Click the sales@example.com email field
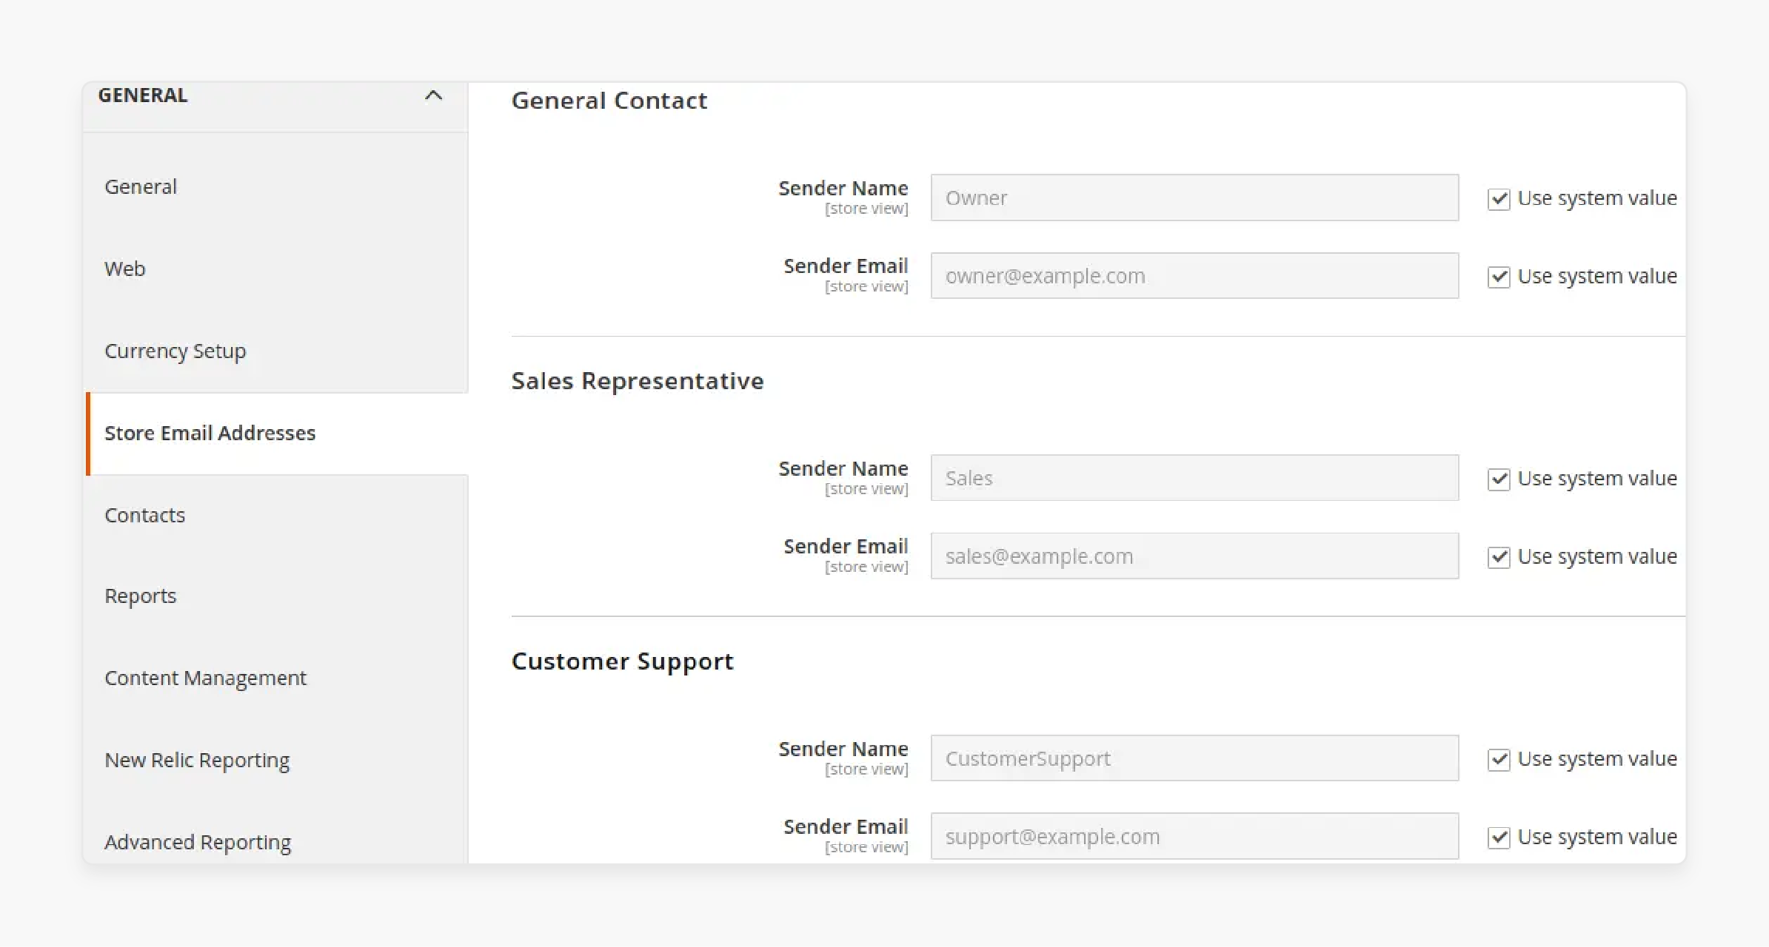 tap(1194, 556)
